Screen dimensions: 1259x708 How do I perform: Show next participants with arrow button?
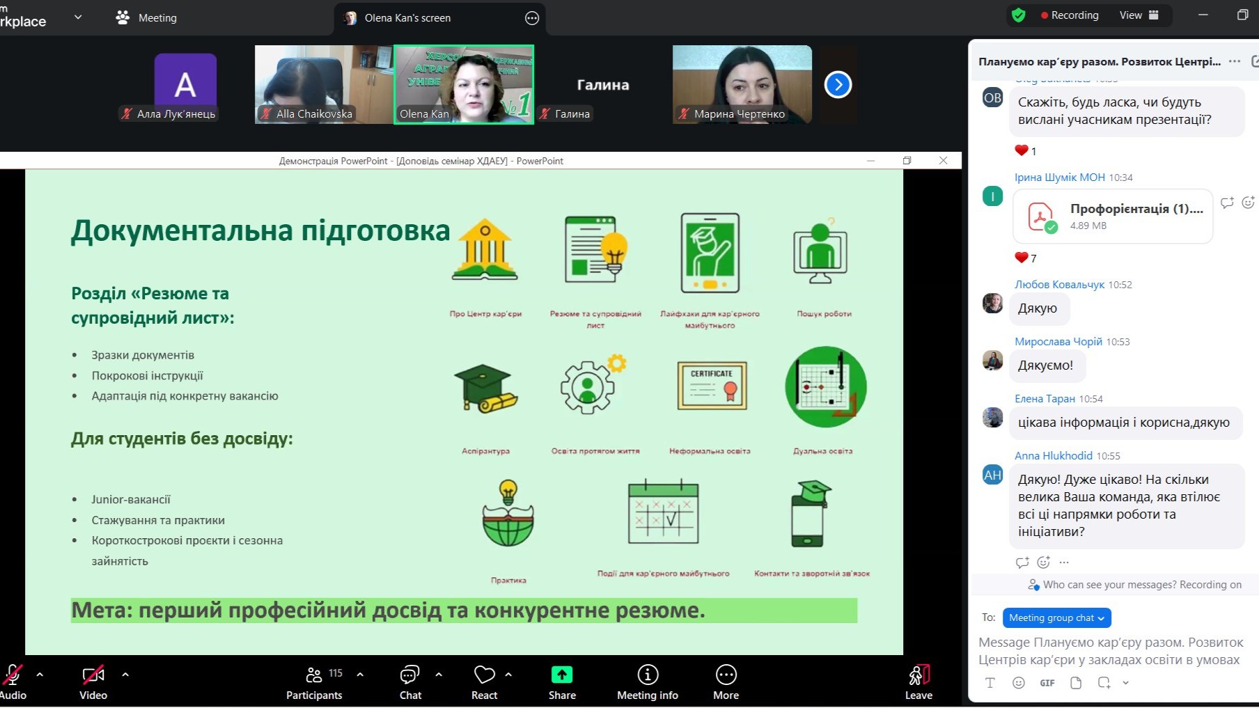(838, 85)
